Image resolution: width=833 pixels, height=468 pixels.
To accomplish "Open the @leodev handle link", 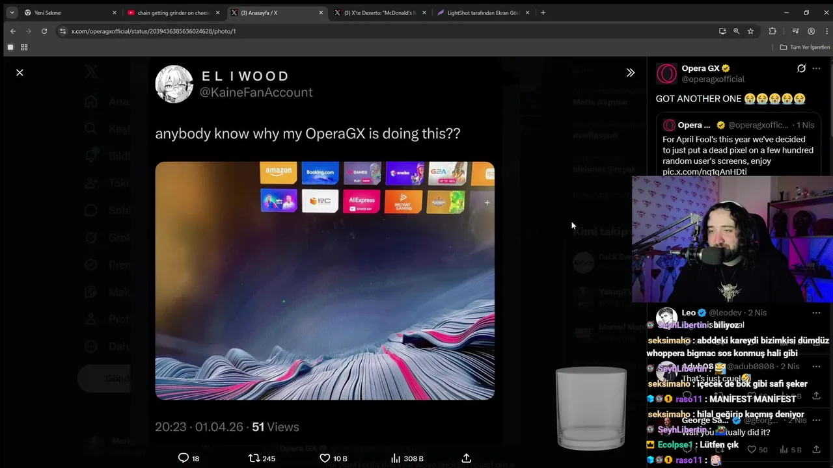I will 725,313.
